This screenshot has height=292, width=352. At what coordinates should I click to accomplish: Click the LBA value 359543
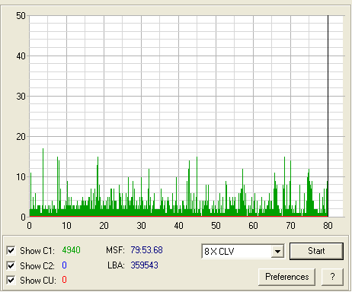pos(144,265)
